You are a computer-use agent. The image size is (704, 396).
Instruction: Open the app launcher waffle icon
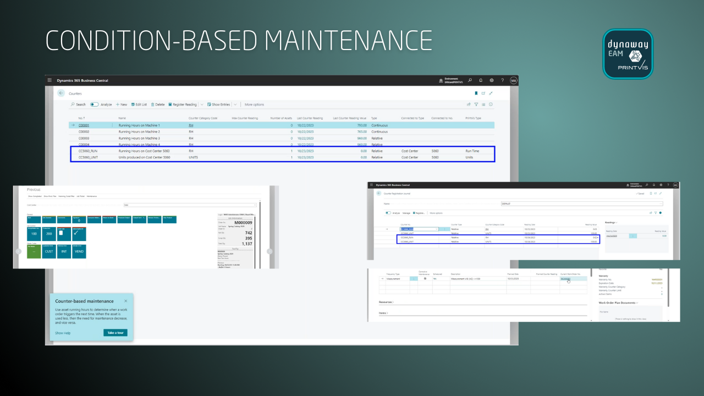pyautogui.click(x=50, y=80)
